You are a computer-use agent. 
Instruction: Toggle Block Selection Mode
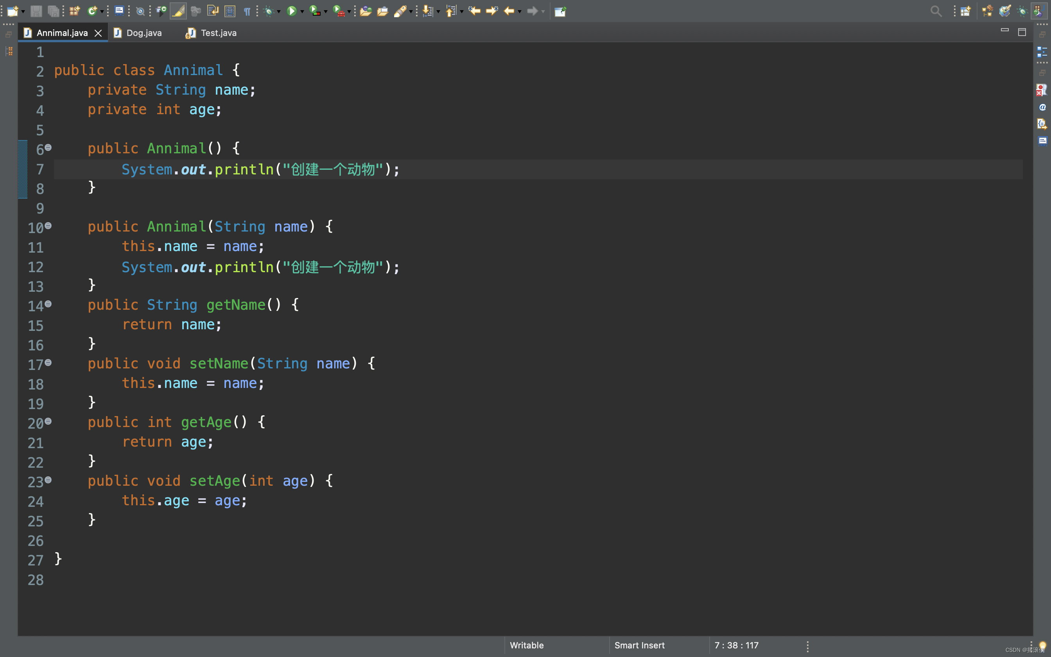coord(230,11)
